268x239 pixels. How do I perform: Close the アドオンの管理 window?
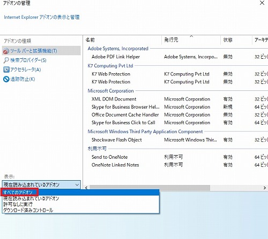coord(262,3)
